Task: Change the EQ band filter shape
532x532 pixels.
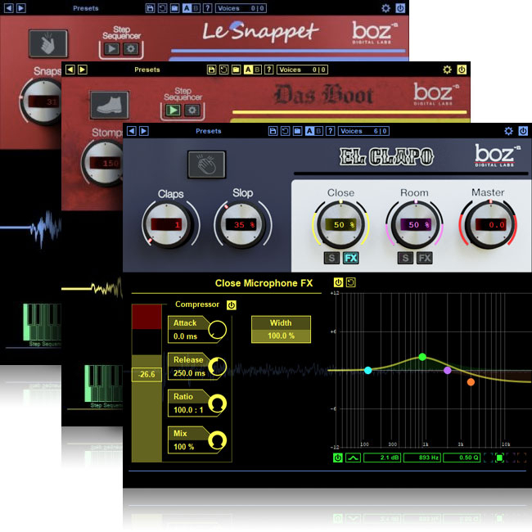Action: pyautogui.click(x=353, y=458)
